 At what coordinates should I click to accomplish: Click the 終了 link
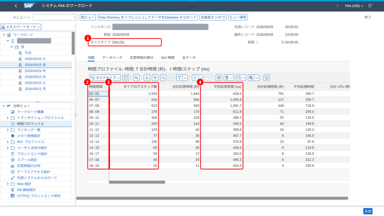(368, 17)
